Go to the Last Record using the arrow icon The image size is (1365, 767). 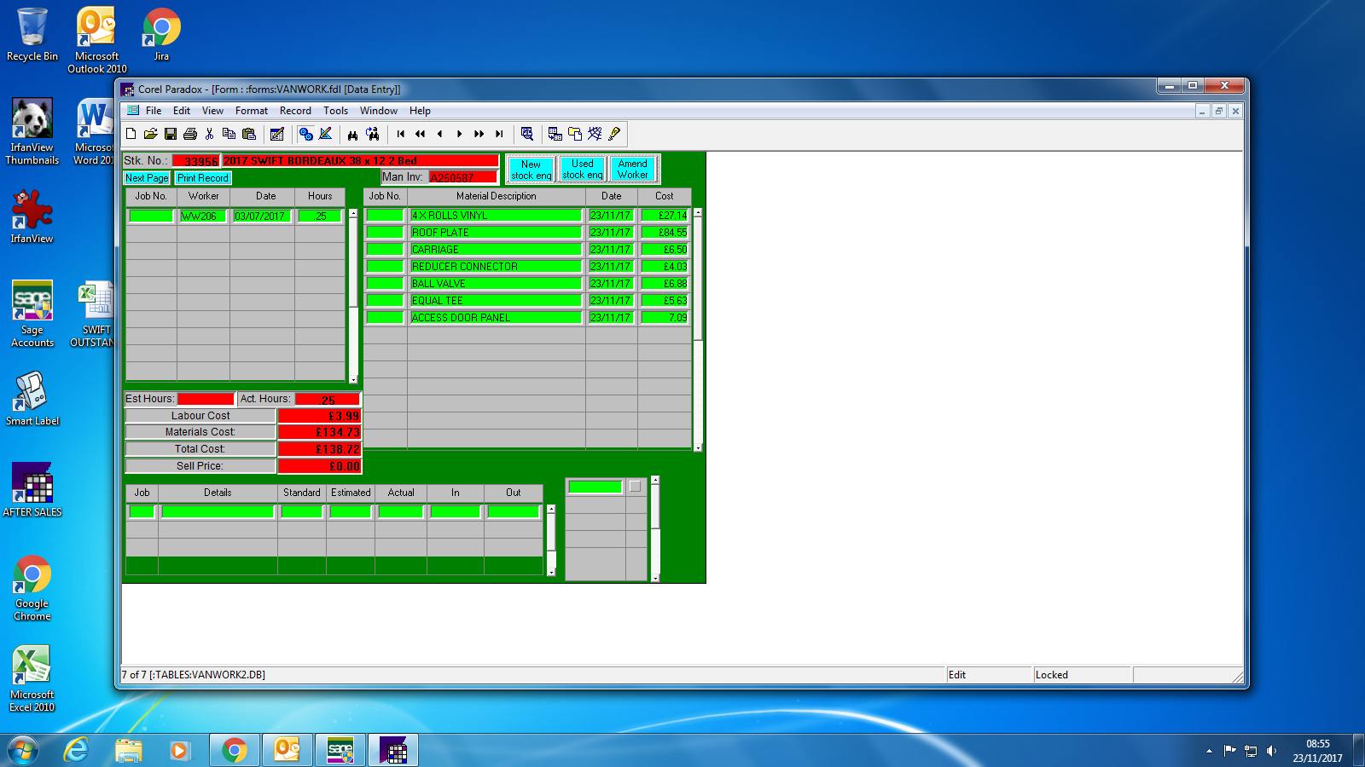(x=499, y=134)
